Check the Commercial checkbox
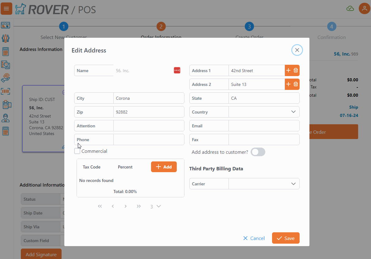This screenshot has height=259, width=371. (78, 151)
